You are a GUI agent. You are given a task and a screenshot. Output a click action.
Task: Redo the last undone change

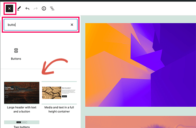point(36,9)
